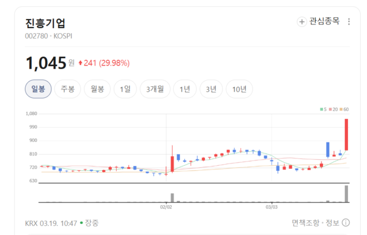
Task: Click the KRX 03.19. 10:47 timestamp
Action: point(51,223)
